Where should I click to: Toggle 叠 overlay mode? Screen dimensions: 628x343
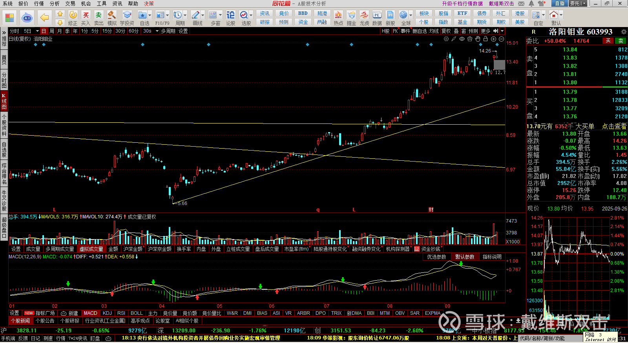pos(456,31)
